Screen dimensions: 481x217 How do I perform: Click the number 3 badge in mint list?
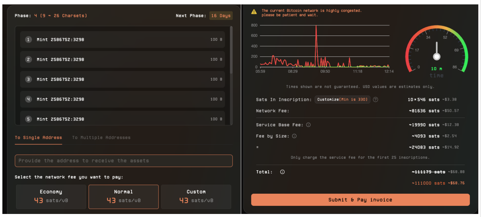28,79
